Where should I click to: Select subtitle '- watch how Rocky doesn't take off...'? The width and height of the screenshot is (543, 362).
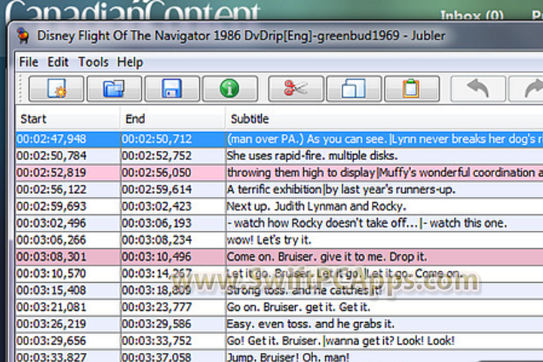pos(323,222)
